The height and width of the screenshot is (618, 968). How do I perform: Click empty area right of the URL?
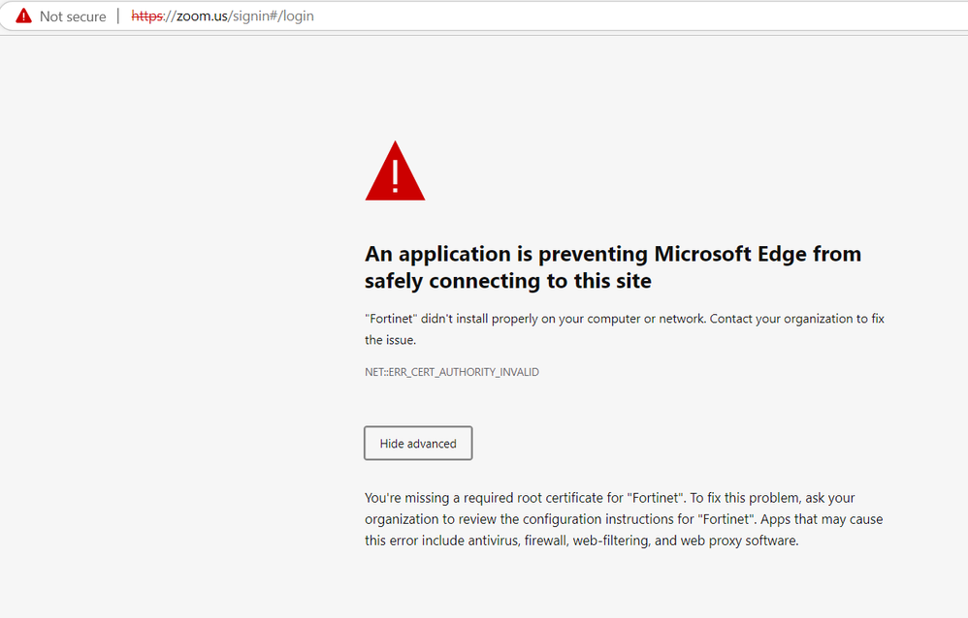[630, 16]
